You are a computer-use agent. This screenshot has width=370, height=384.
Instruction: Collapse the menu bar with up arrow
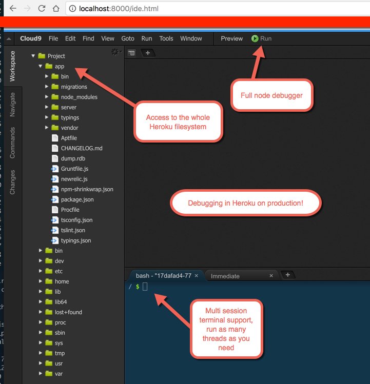pyautogui.click(x=9, y=38)
